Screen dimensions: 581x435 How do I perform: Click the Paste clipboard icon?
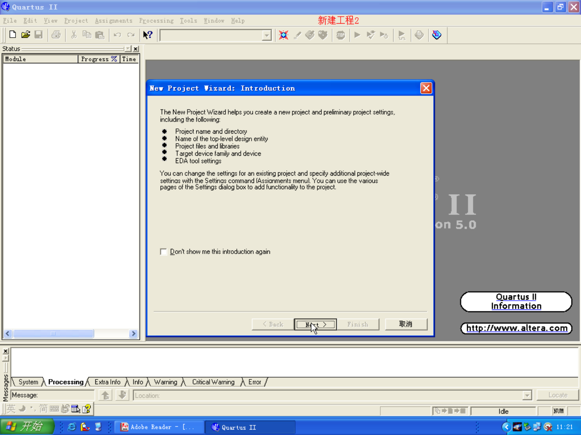100,35
